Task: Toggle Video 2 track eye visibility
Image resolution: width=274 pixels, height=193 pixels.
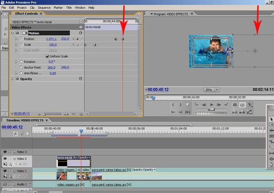Action: (x=5, y=158)
